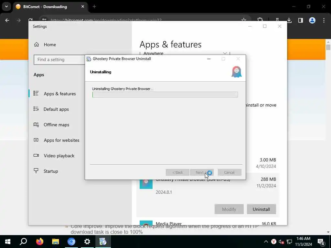331x248 pixels.
Task: Click the Next button in uninstaller
Action: (x=202, y=172)
